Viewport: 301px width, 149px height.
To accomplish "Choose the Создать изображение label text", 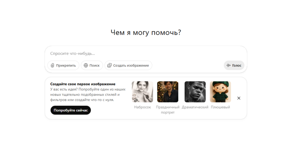I will (131, 66).
